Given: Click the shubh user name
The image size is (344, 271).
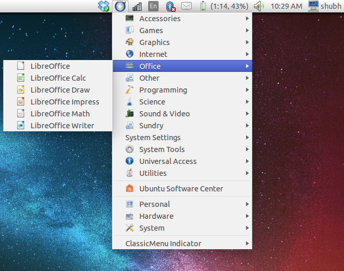Looking at the screenshot, I should tap(331, 6).
